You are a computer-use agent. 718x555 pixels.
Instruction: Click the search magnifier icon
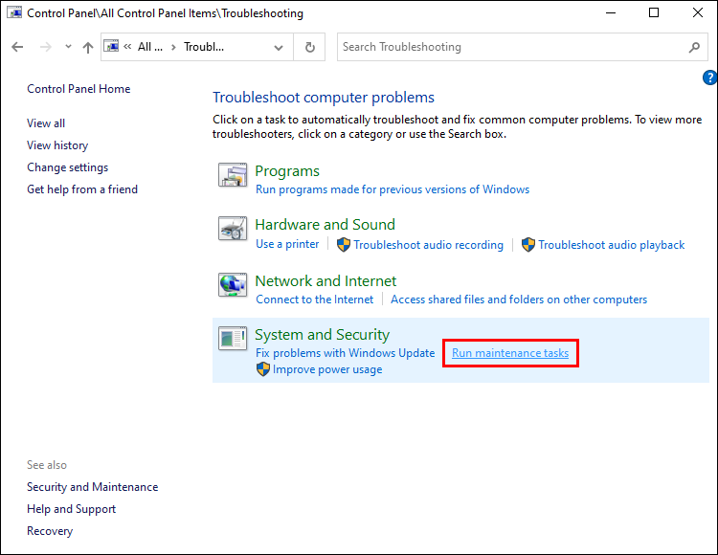[x=695, y=47]
